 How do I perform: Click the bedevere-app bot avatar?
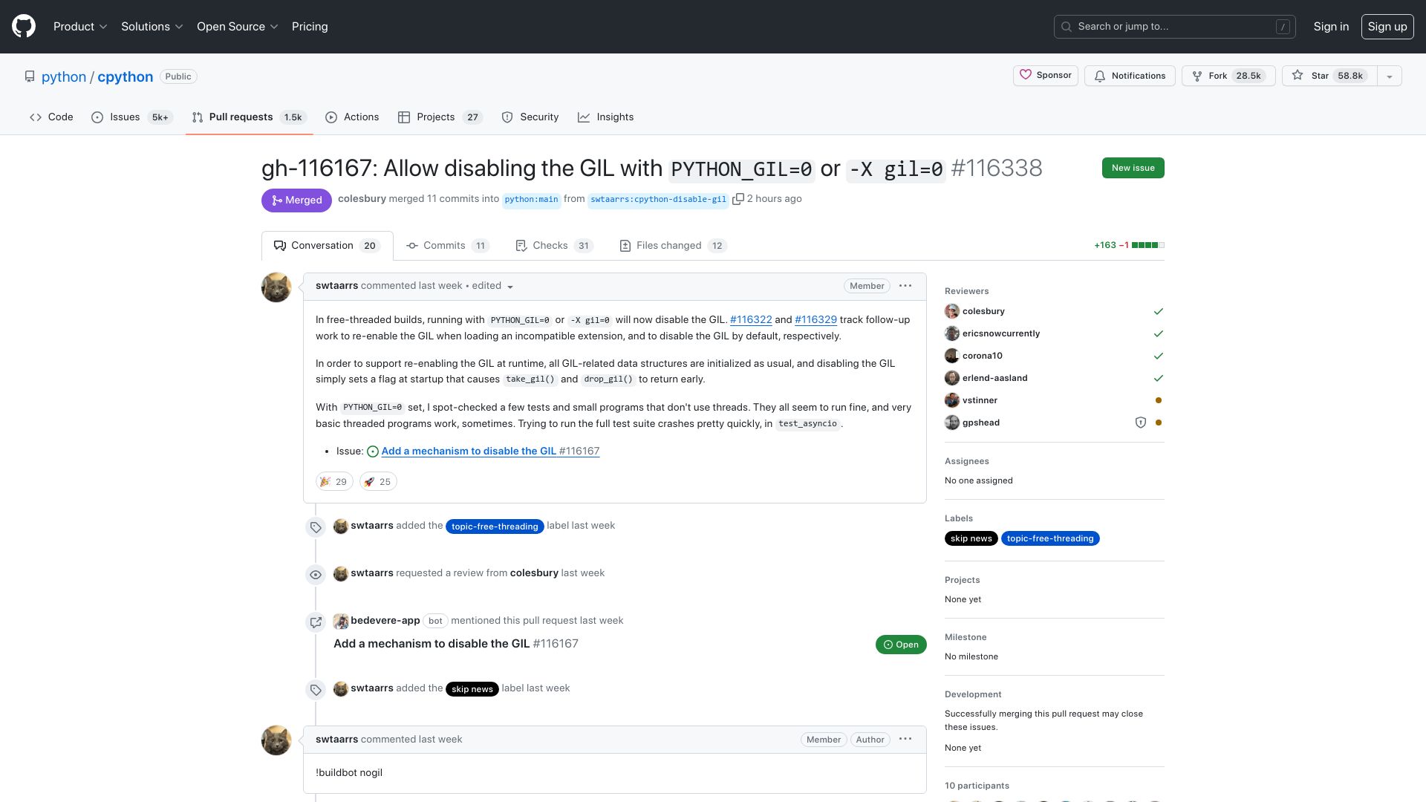[341, 621]
